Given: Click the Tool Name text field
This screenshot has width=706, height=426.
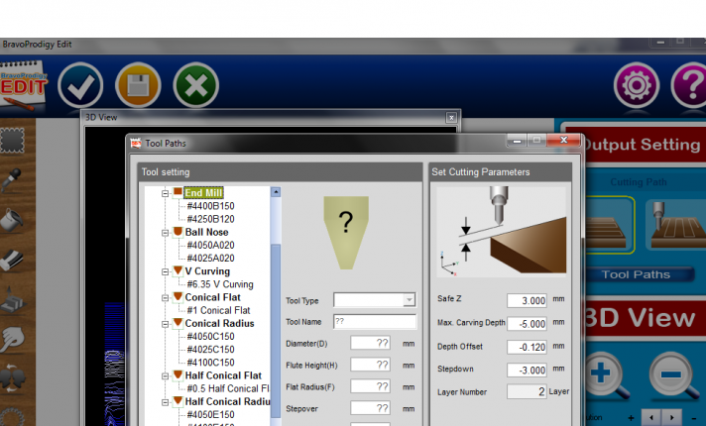Looking at the screenshot, I should [x=374, y=321].
